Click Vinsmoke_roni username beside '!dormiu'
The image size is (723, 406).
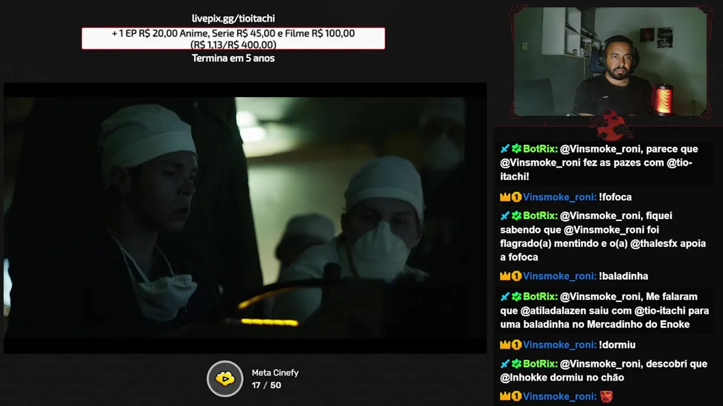tap(560, 345)
